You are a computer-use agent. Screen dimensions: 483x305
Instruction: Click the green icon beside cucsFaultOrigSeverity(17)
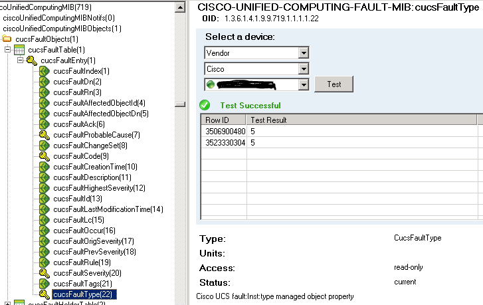point(45,241)
